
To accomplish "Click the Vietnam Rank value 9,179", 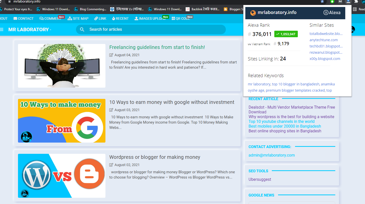I will click(283, 44).
